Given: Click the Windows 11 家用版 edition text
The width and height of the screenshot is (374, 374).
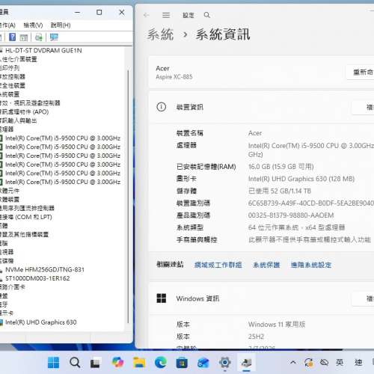Looking at the screenshot, I should coord(277,325).
